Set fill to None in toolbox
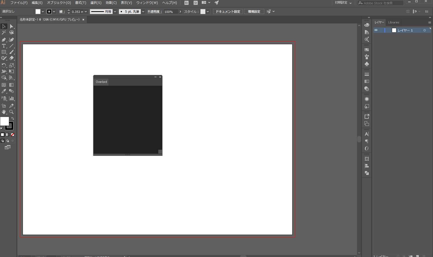 [x=12, y=135]
